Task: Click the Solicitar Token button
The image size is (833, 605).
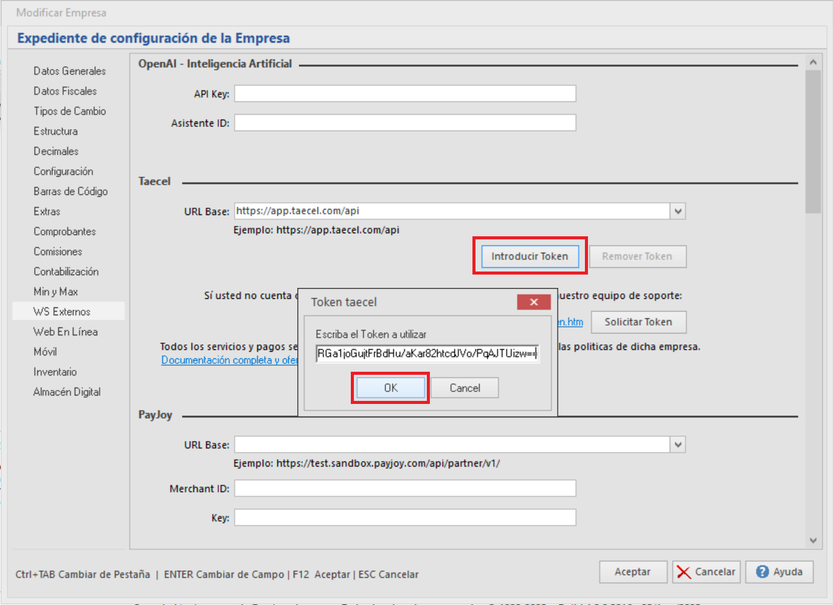Action: coord(638,322)
